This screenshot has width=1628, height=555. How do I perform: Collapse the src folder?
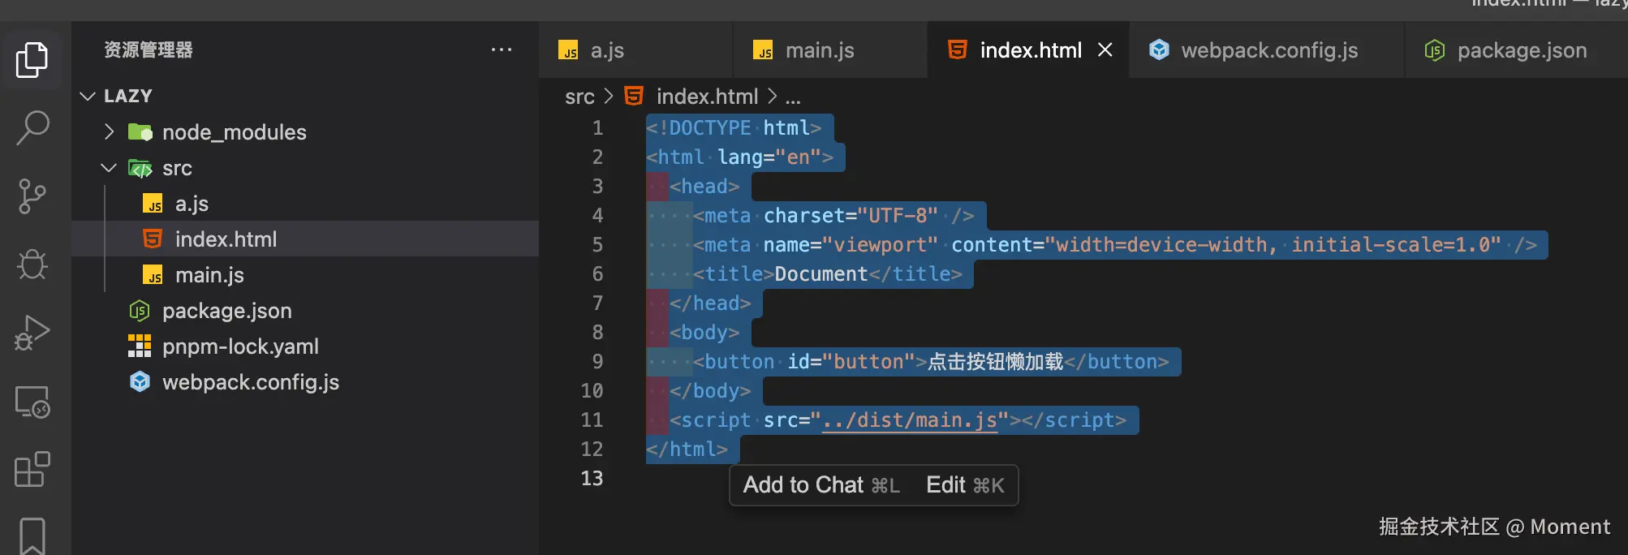(110, 168)
